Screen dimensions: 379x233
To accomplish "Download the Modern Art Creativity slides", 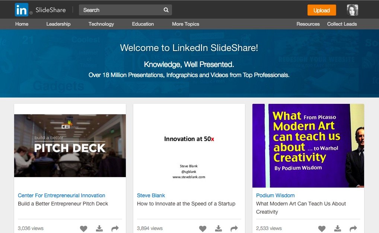I will click(337, 229).
